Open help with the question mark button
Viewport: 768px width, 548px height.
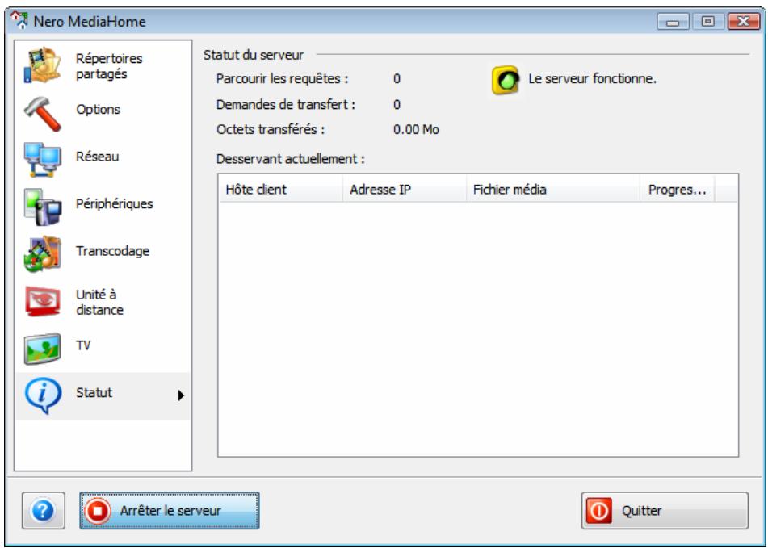pos(43,511)
